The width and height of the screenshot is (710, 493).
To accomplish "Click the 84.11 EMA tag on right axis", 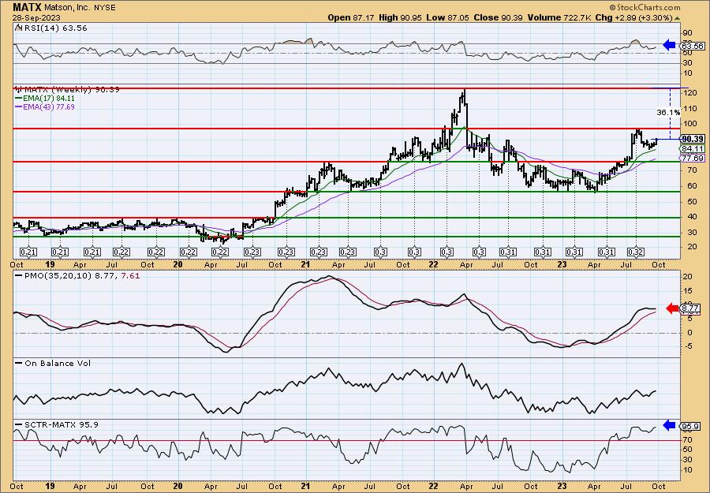I will coord(693,148).
